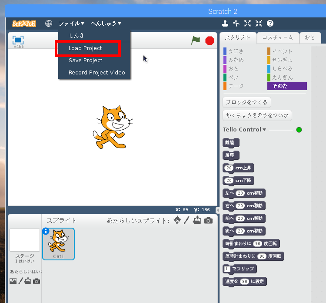
Task: Switch to the おと tab
Action: 310,37
